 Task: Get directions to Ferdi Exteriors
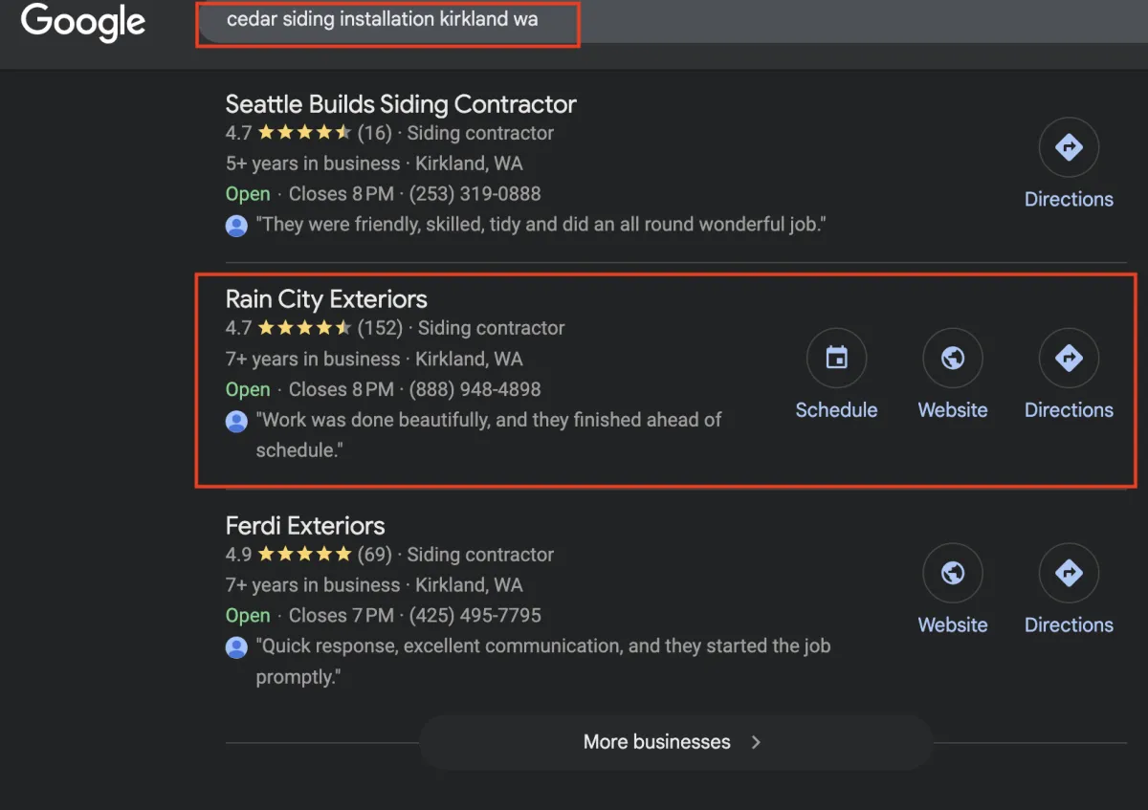(x=1069, y=573)
